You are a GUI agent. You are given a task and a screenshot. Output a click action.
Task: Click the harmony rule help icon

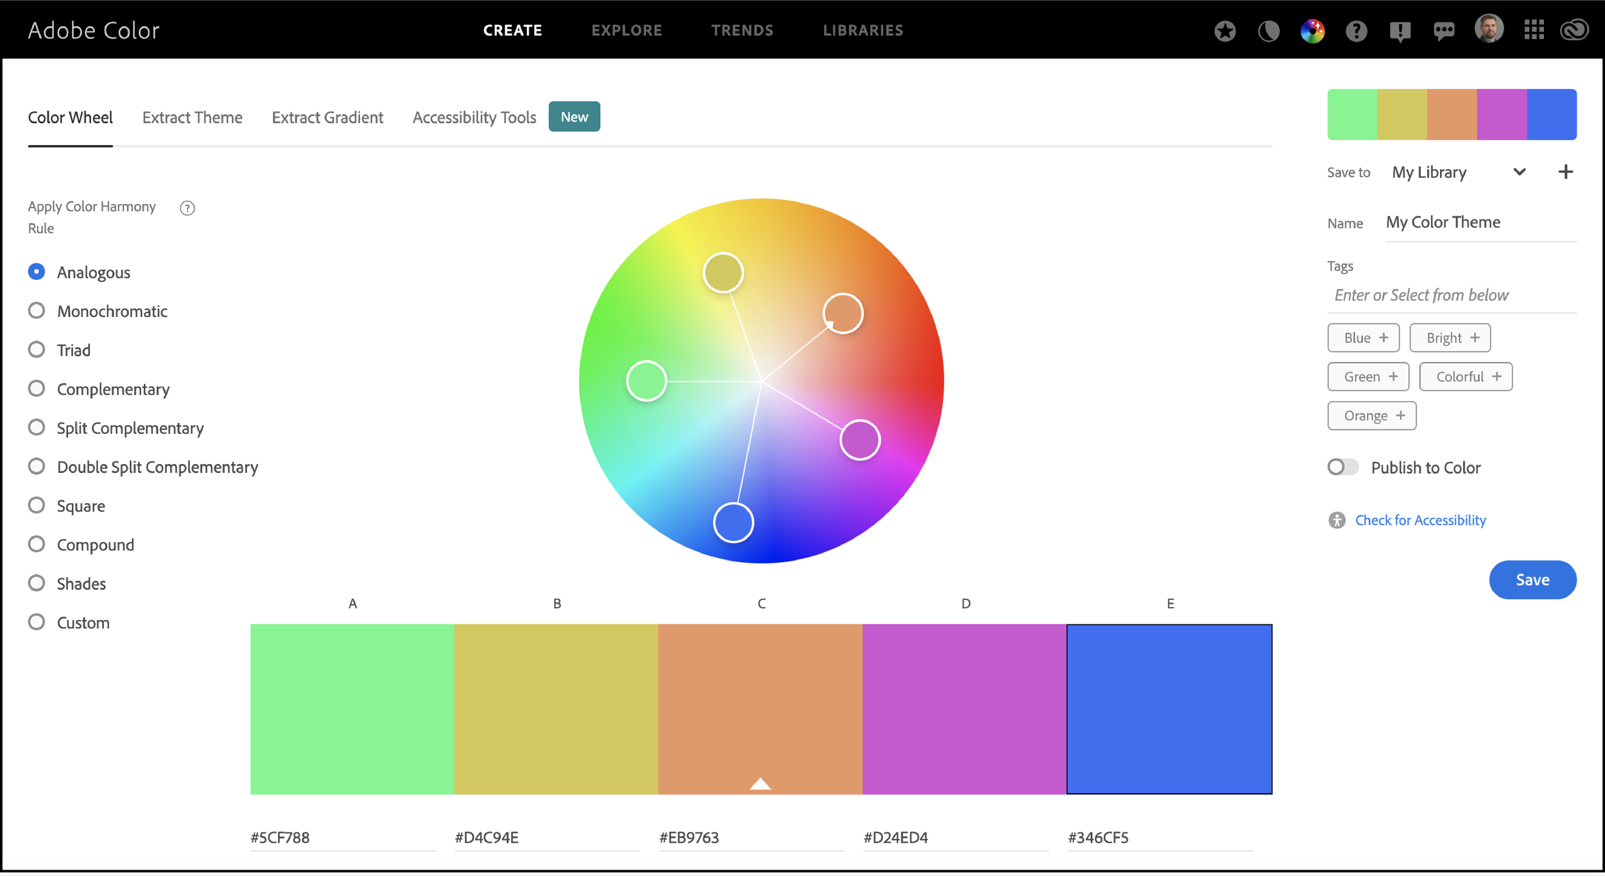point(187,208)
